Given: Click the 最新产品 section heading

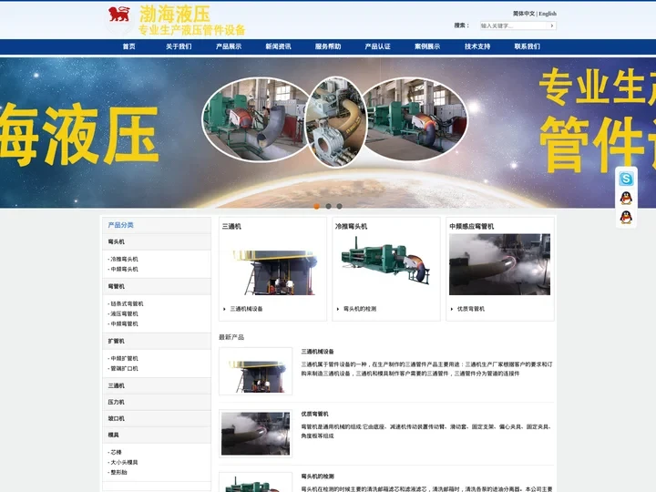Looking at the screenshot, I should click(231, 337).
